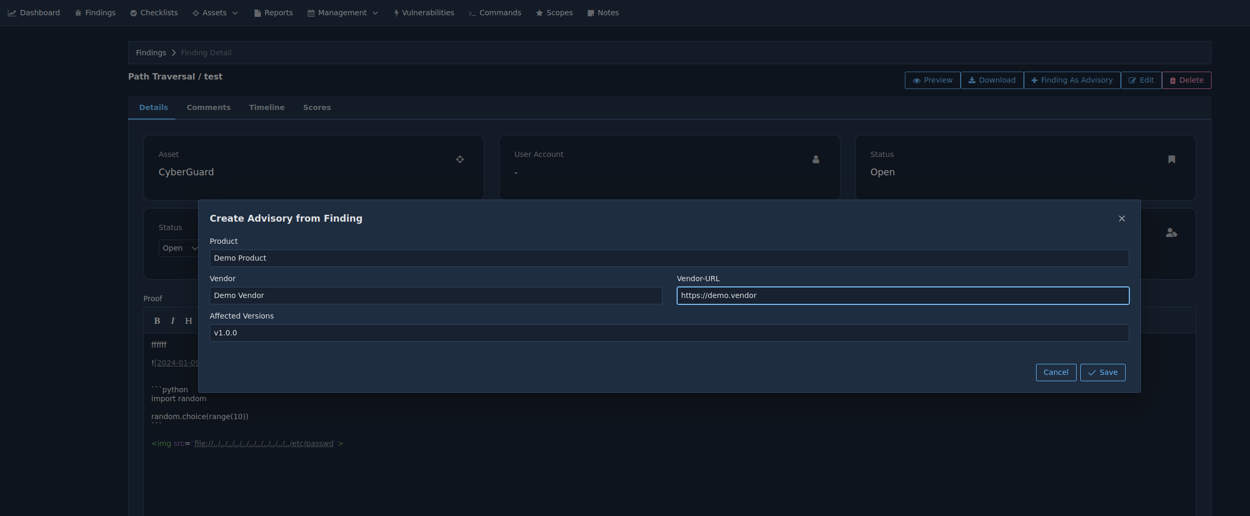Switch to the Timeline tab

tap(267, 107)
